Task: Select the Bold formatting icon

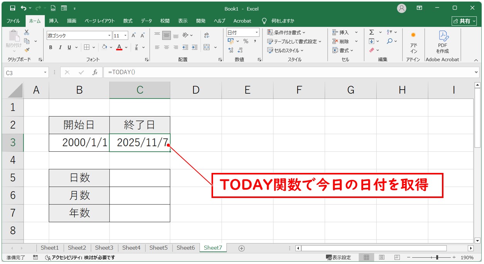Action: coord(50,47)
